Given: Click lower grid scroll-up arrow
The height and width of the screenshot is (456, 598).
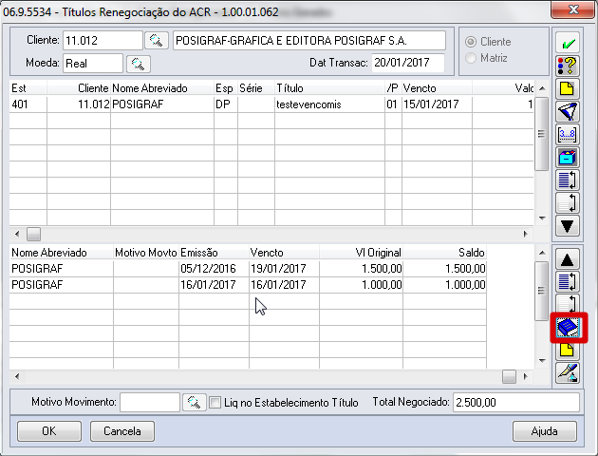Looking at the screenshot, I should pos(542,253).
